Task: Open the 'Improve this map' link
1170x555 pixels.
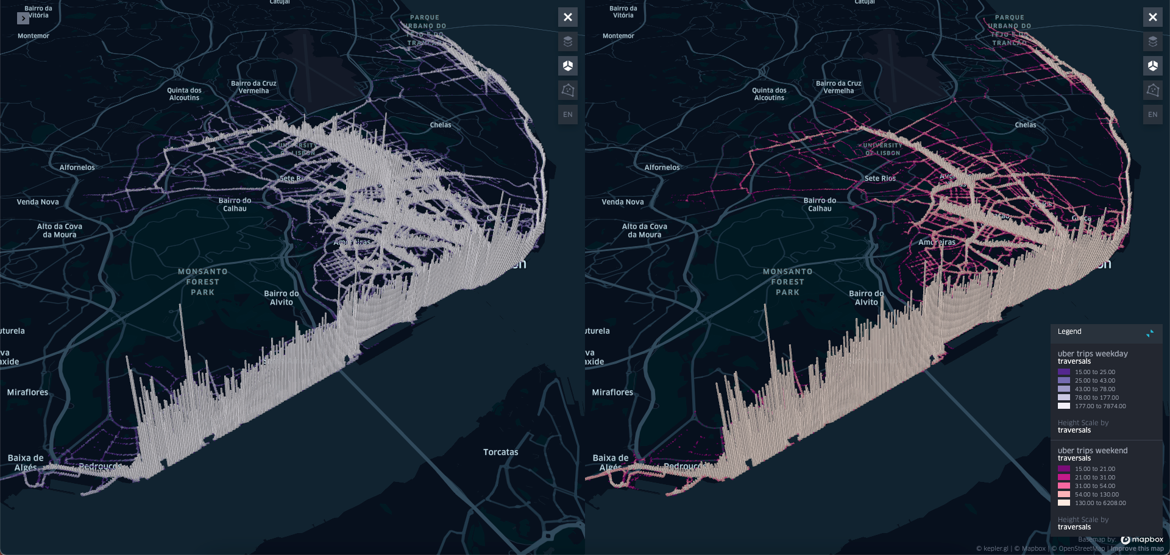Action: click(x=1137, y=548)
